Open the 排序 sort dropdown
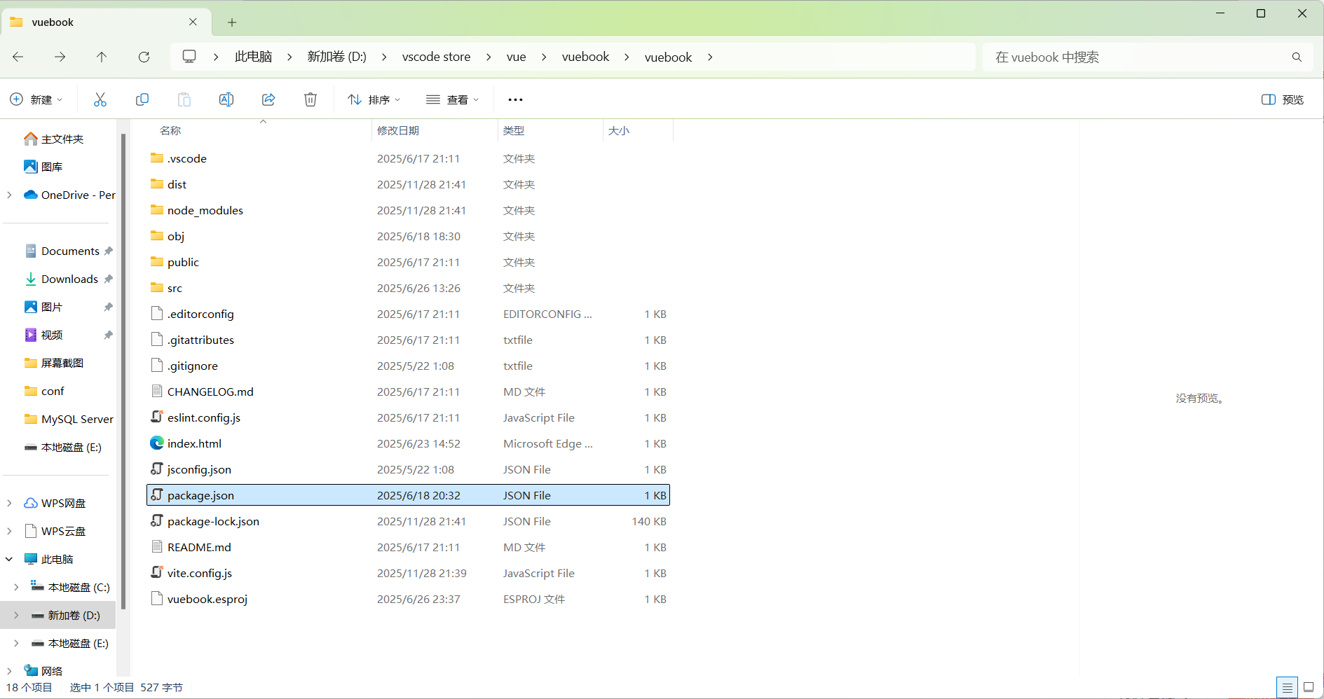The width and height of the screenshot is (1324, 699). pos(374,99)
